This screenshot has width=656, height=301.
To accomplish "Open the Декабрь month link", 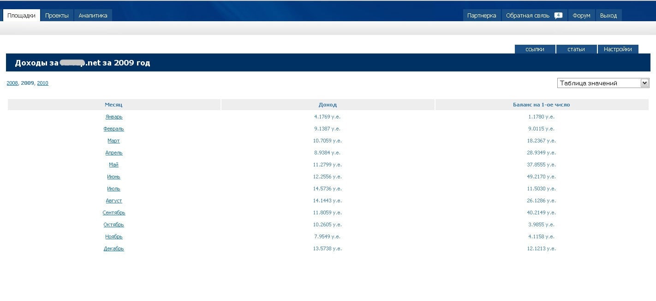I will (114, 248).
